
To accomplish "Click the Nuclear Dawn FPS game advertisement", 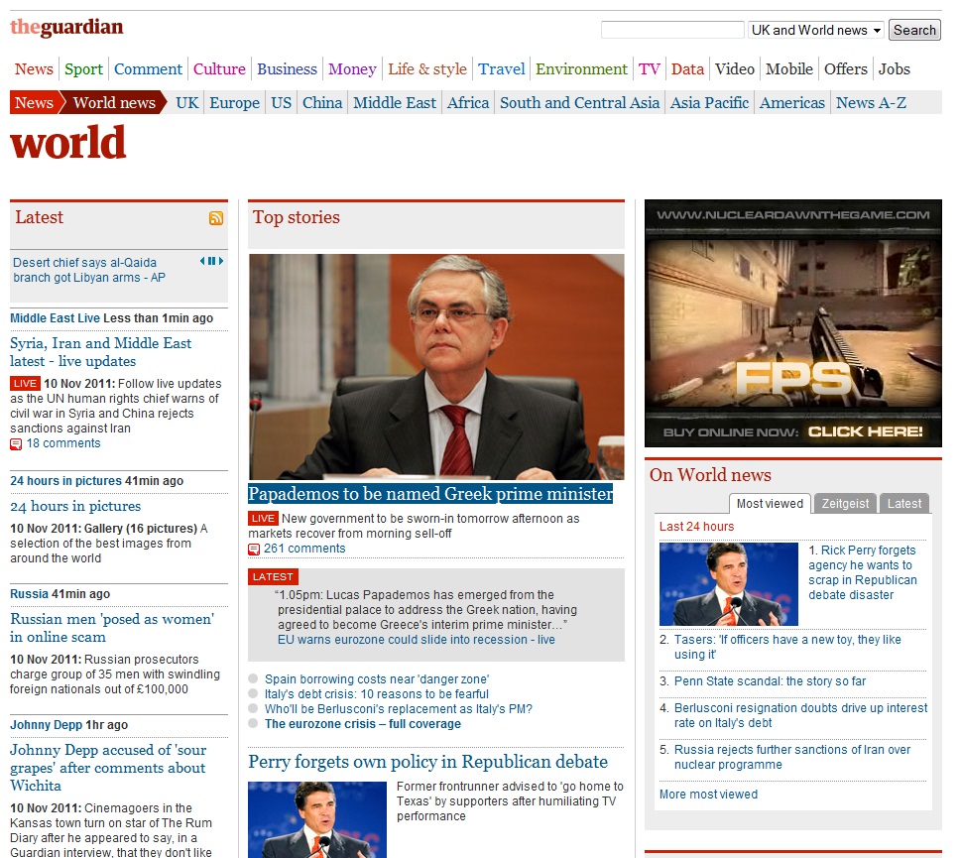I will point(792,323).
